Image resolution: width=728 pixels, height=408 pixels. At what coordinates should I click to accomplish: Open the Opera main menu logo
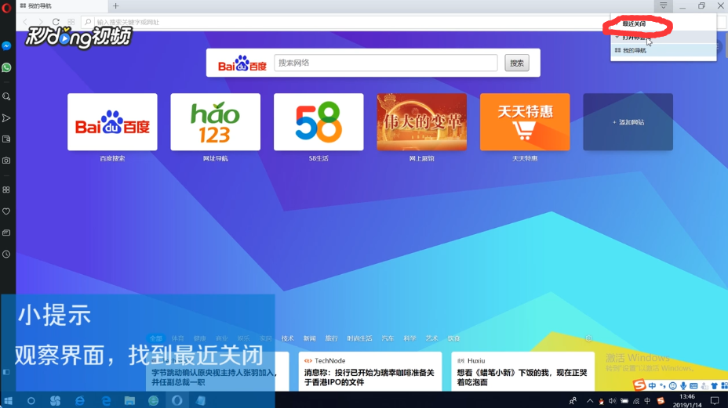[6, 8]
